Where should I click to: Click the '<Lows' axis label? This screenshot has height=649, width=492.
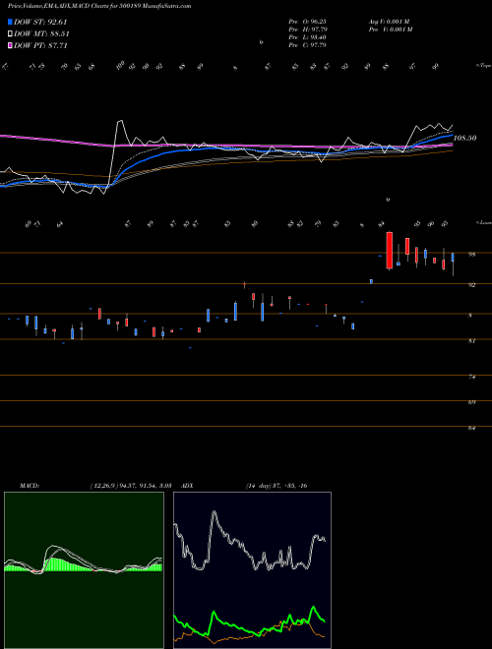coord(483,222)
